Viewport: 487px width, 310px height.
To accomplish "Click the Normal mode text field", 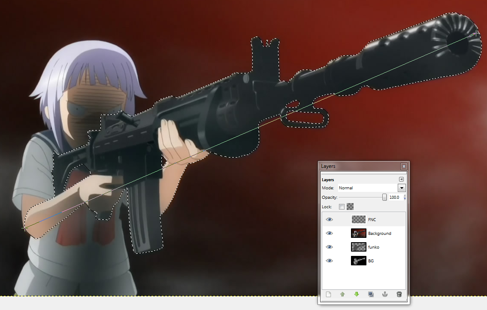I will click(368, 188).
